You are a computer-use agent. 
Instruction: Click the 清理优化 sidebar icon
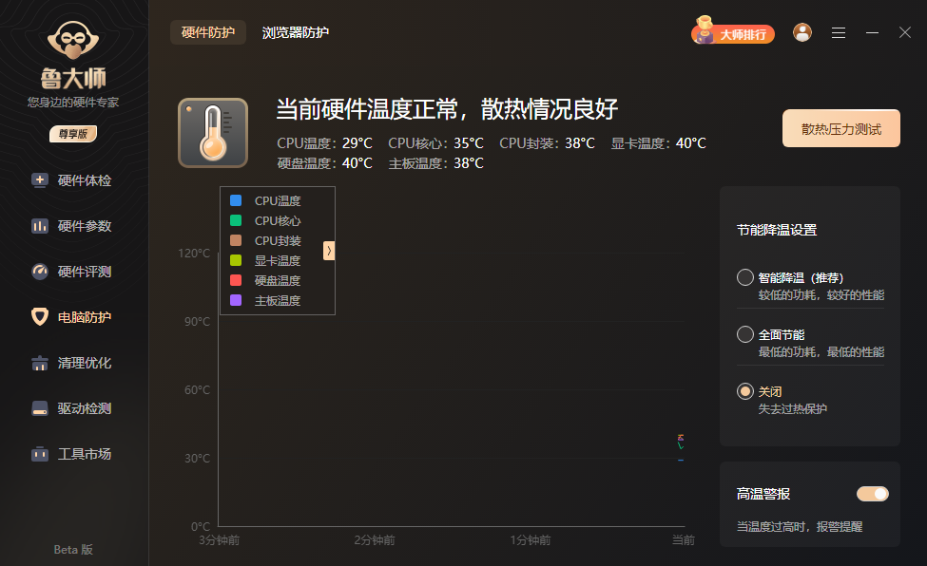pos(40,363)
